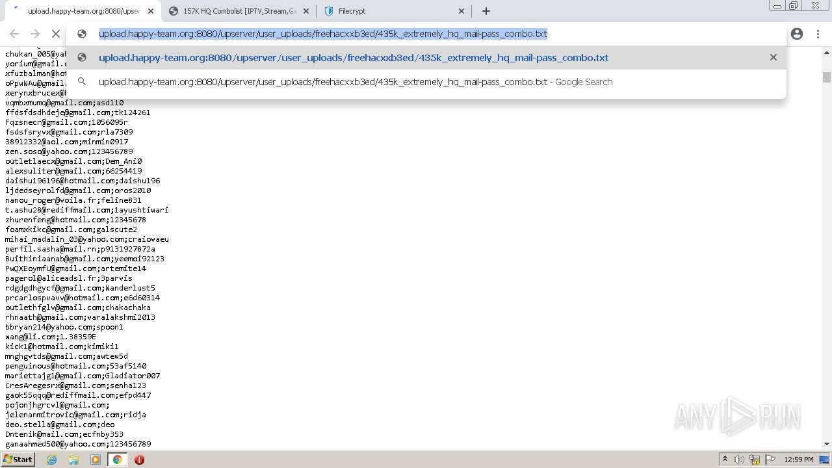Click red stop icon in taskbar
Image resolution: width=832 pixels, height=468 pixels.
(x=139, y=460)
